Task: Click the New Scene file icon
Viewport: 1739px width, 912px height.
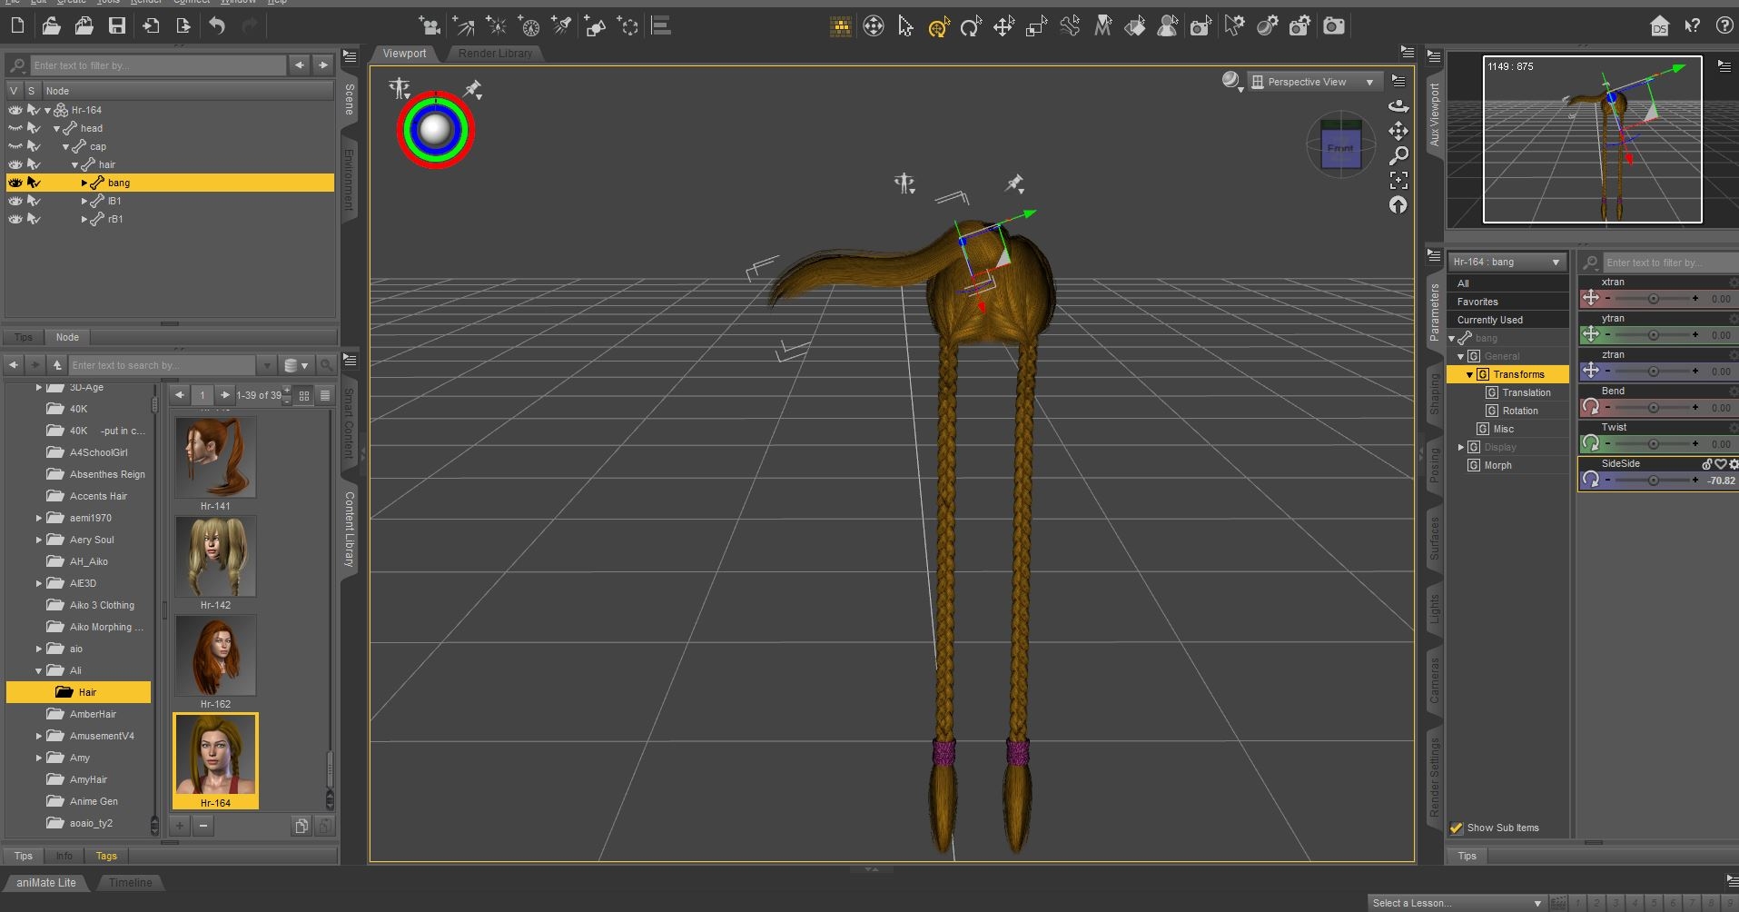Action: click(x=17, y=26)
